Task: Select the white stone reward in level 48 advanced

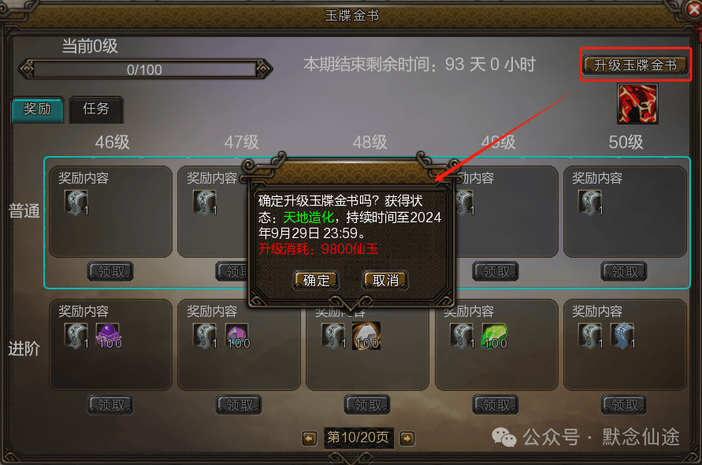Action: (x=366, y=336)
